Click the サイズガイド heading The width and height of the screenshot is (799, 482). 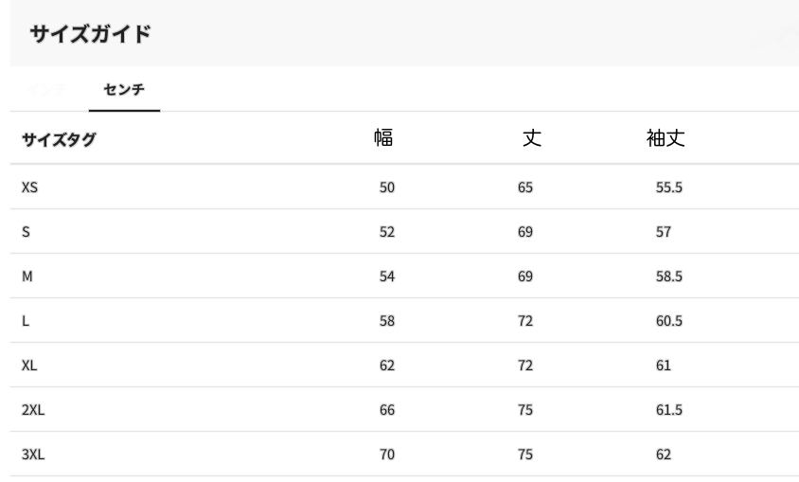[x=90, y=35]
